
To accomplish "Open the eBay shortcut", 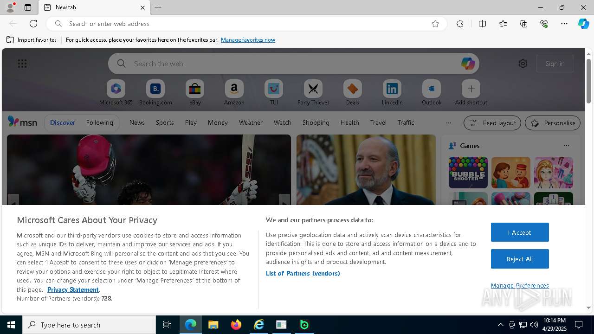I will [x=195, y=92].
